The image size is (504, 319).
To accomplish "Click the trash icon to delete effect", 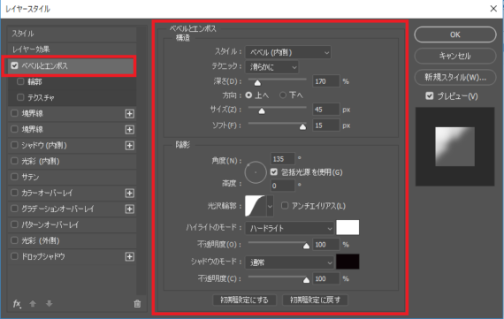I will tap(137, 304).
